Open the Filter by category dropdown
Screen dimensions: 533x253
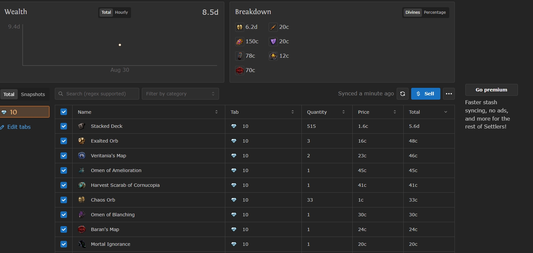coord(180,94)
